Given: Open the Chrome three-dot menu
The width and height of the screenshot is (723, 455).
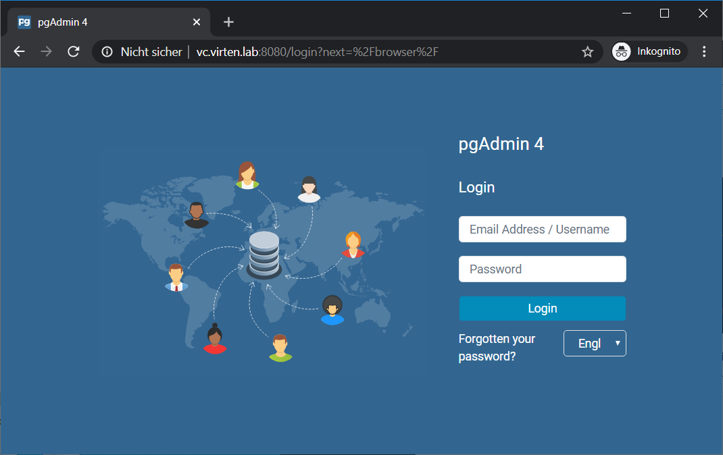Looking at the screenshot, I should [703, 51].
